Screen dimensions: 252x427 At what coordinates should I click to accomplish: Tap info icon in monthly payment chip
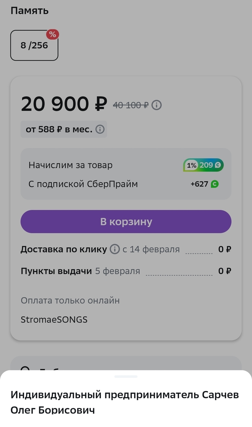(100, 129)
